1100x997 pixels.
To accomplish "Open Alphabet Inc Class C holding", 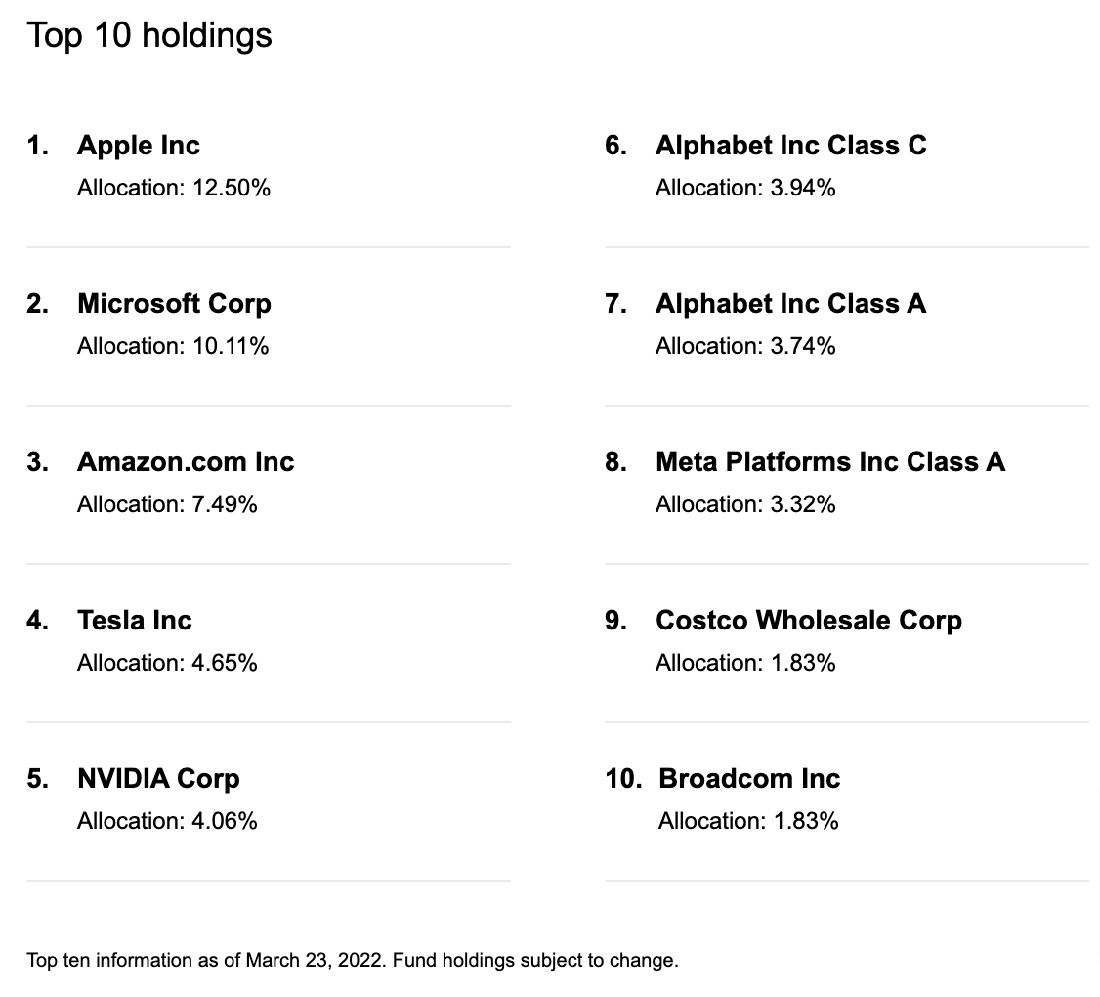I will click(790, 146).
